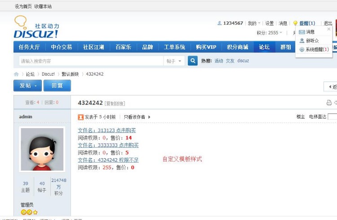Open the 提醒(1) menu
Screen dimensions: 337x220
pyautogui.click(x=307, y=23)
